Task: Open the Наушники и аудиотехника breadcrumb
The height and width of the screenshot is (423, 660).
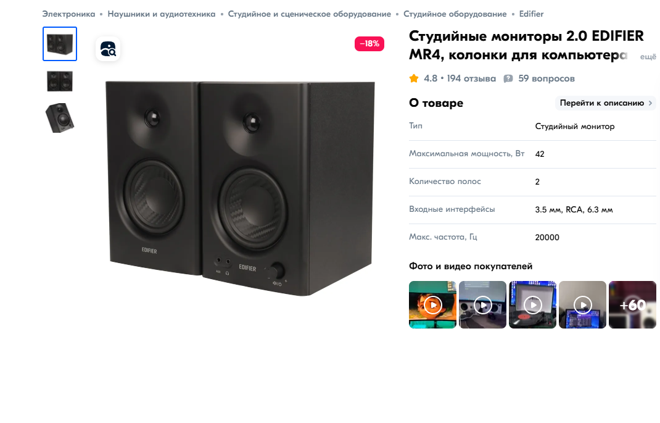Action: [161, 14]
